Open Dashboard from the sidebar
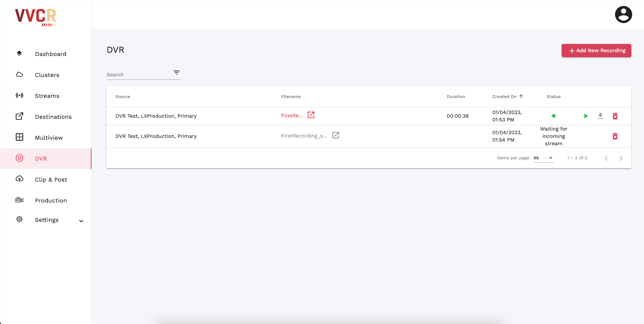The height and width of the screenshot is (324, 644). [x=51, y=54]
